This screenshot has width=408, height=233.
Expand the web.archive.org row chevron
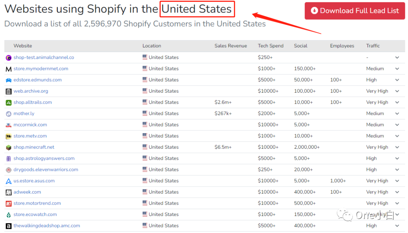point(397,91)
